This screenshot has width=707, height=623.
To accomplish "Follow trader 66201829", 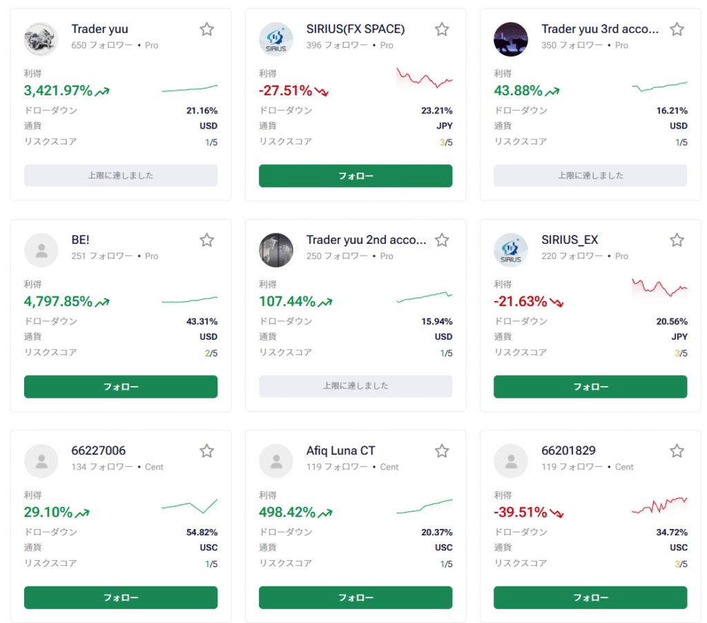I will tap(590, 597).
